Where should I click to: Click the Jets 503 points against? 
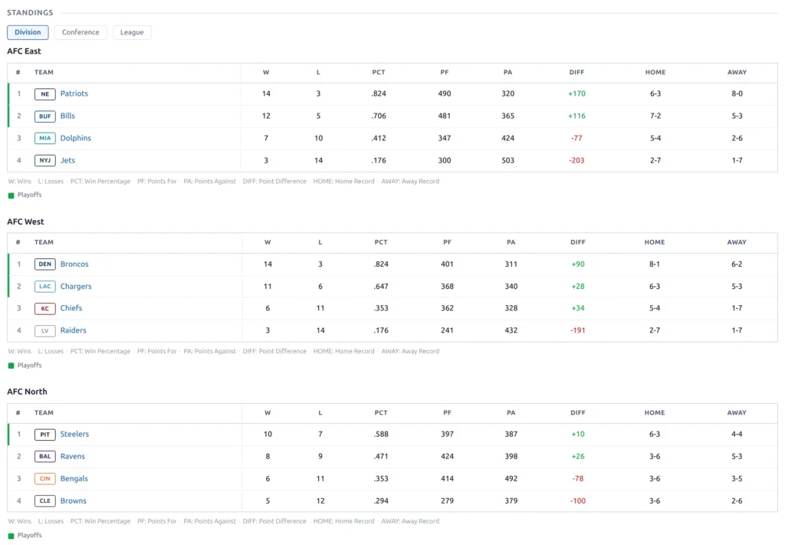(x=507, y=160)
